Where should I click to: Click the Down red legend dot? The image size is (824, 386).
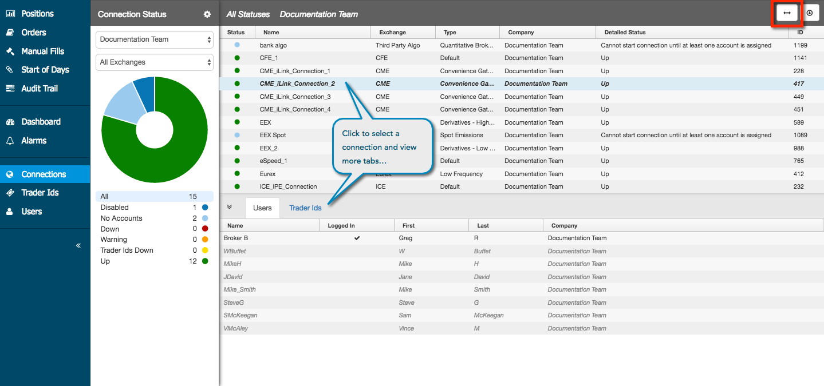[204, 229]
